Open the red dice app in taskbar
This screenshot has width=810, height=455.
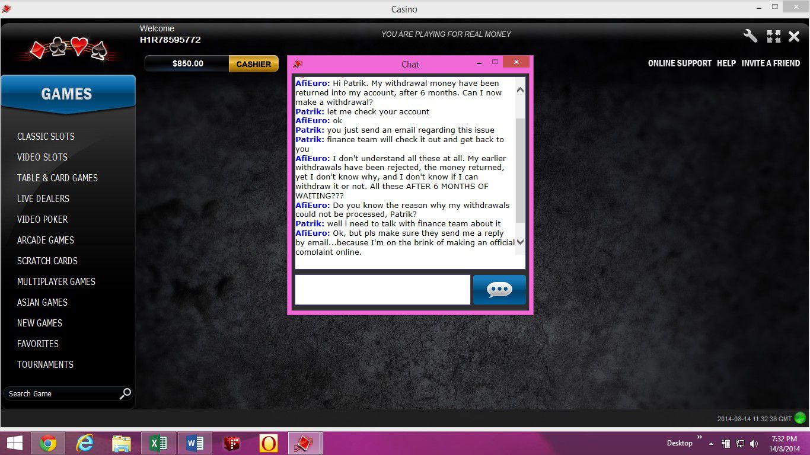coord(231,443)
